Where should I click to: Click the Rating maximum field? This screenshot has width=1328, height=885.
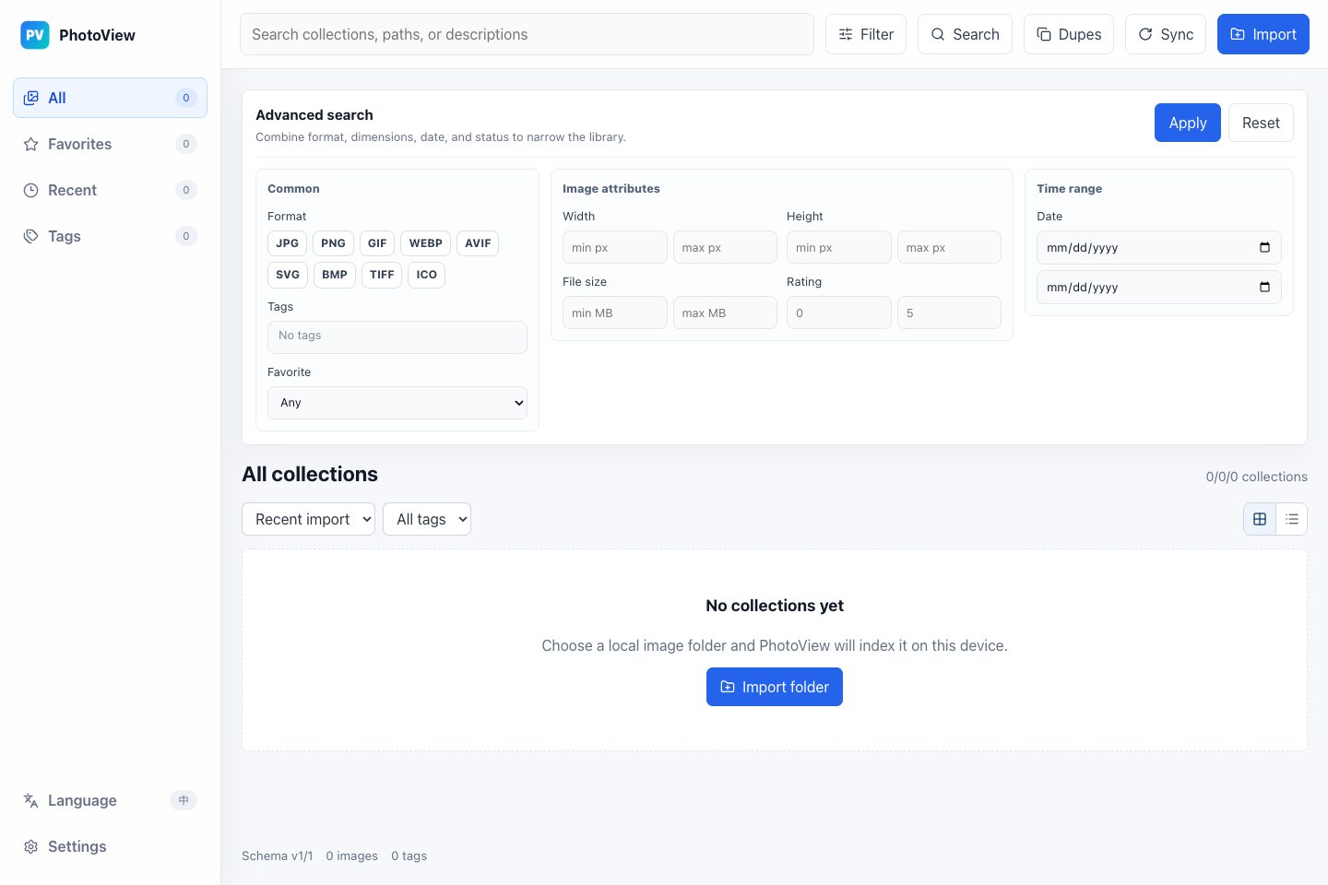click(x=949, y=313)
